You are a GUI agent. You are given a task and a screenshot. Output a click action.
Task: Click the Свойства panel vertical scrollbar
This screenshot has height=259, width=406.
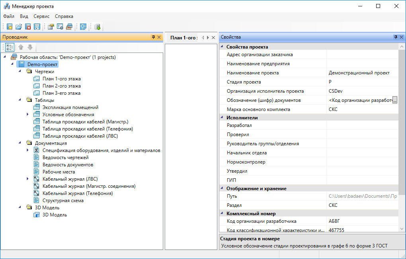click(401, 119)
